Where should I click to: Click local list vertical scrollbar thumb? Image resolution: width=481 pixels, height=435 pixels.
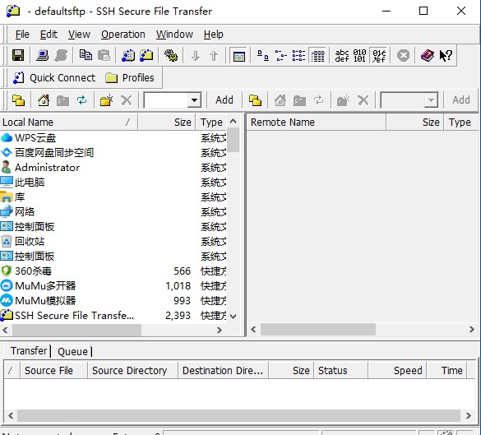pos(234,140)
